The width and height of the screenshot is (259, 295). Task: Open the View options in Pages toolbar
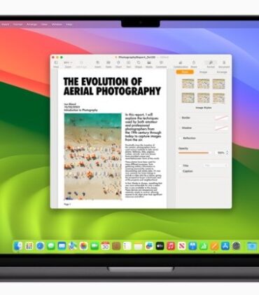coord(56,64)
